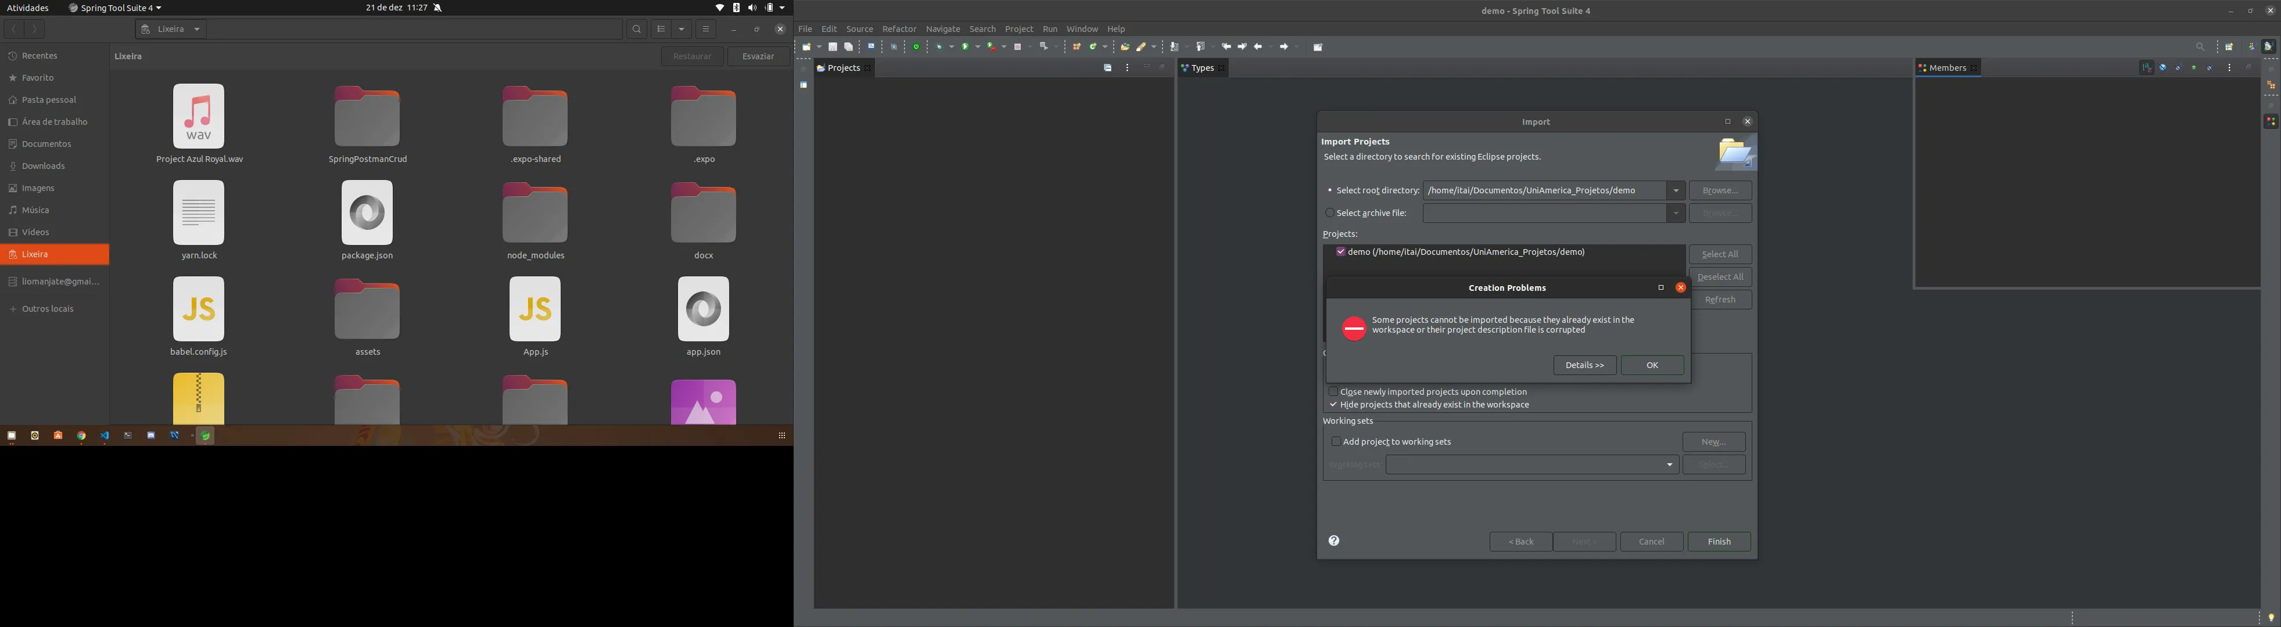Click the New Java Class icon
Image resolution: width=2281 pixels, height=627 pixels.
(x=1093, y=47)
